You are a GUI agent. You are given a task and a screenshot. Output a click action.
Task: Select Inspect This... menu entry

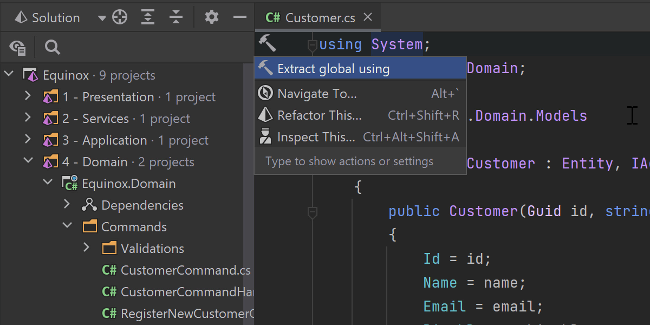pyautogui.click(x=316, y=137)
